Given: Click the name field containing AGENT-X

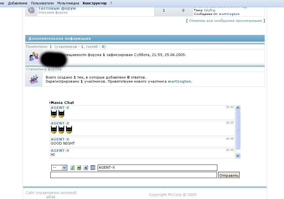Looking at the screenshot, I should pos(157,168).
